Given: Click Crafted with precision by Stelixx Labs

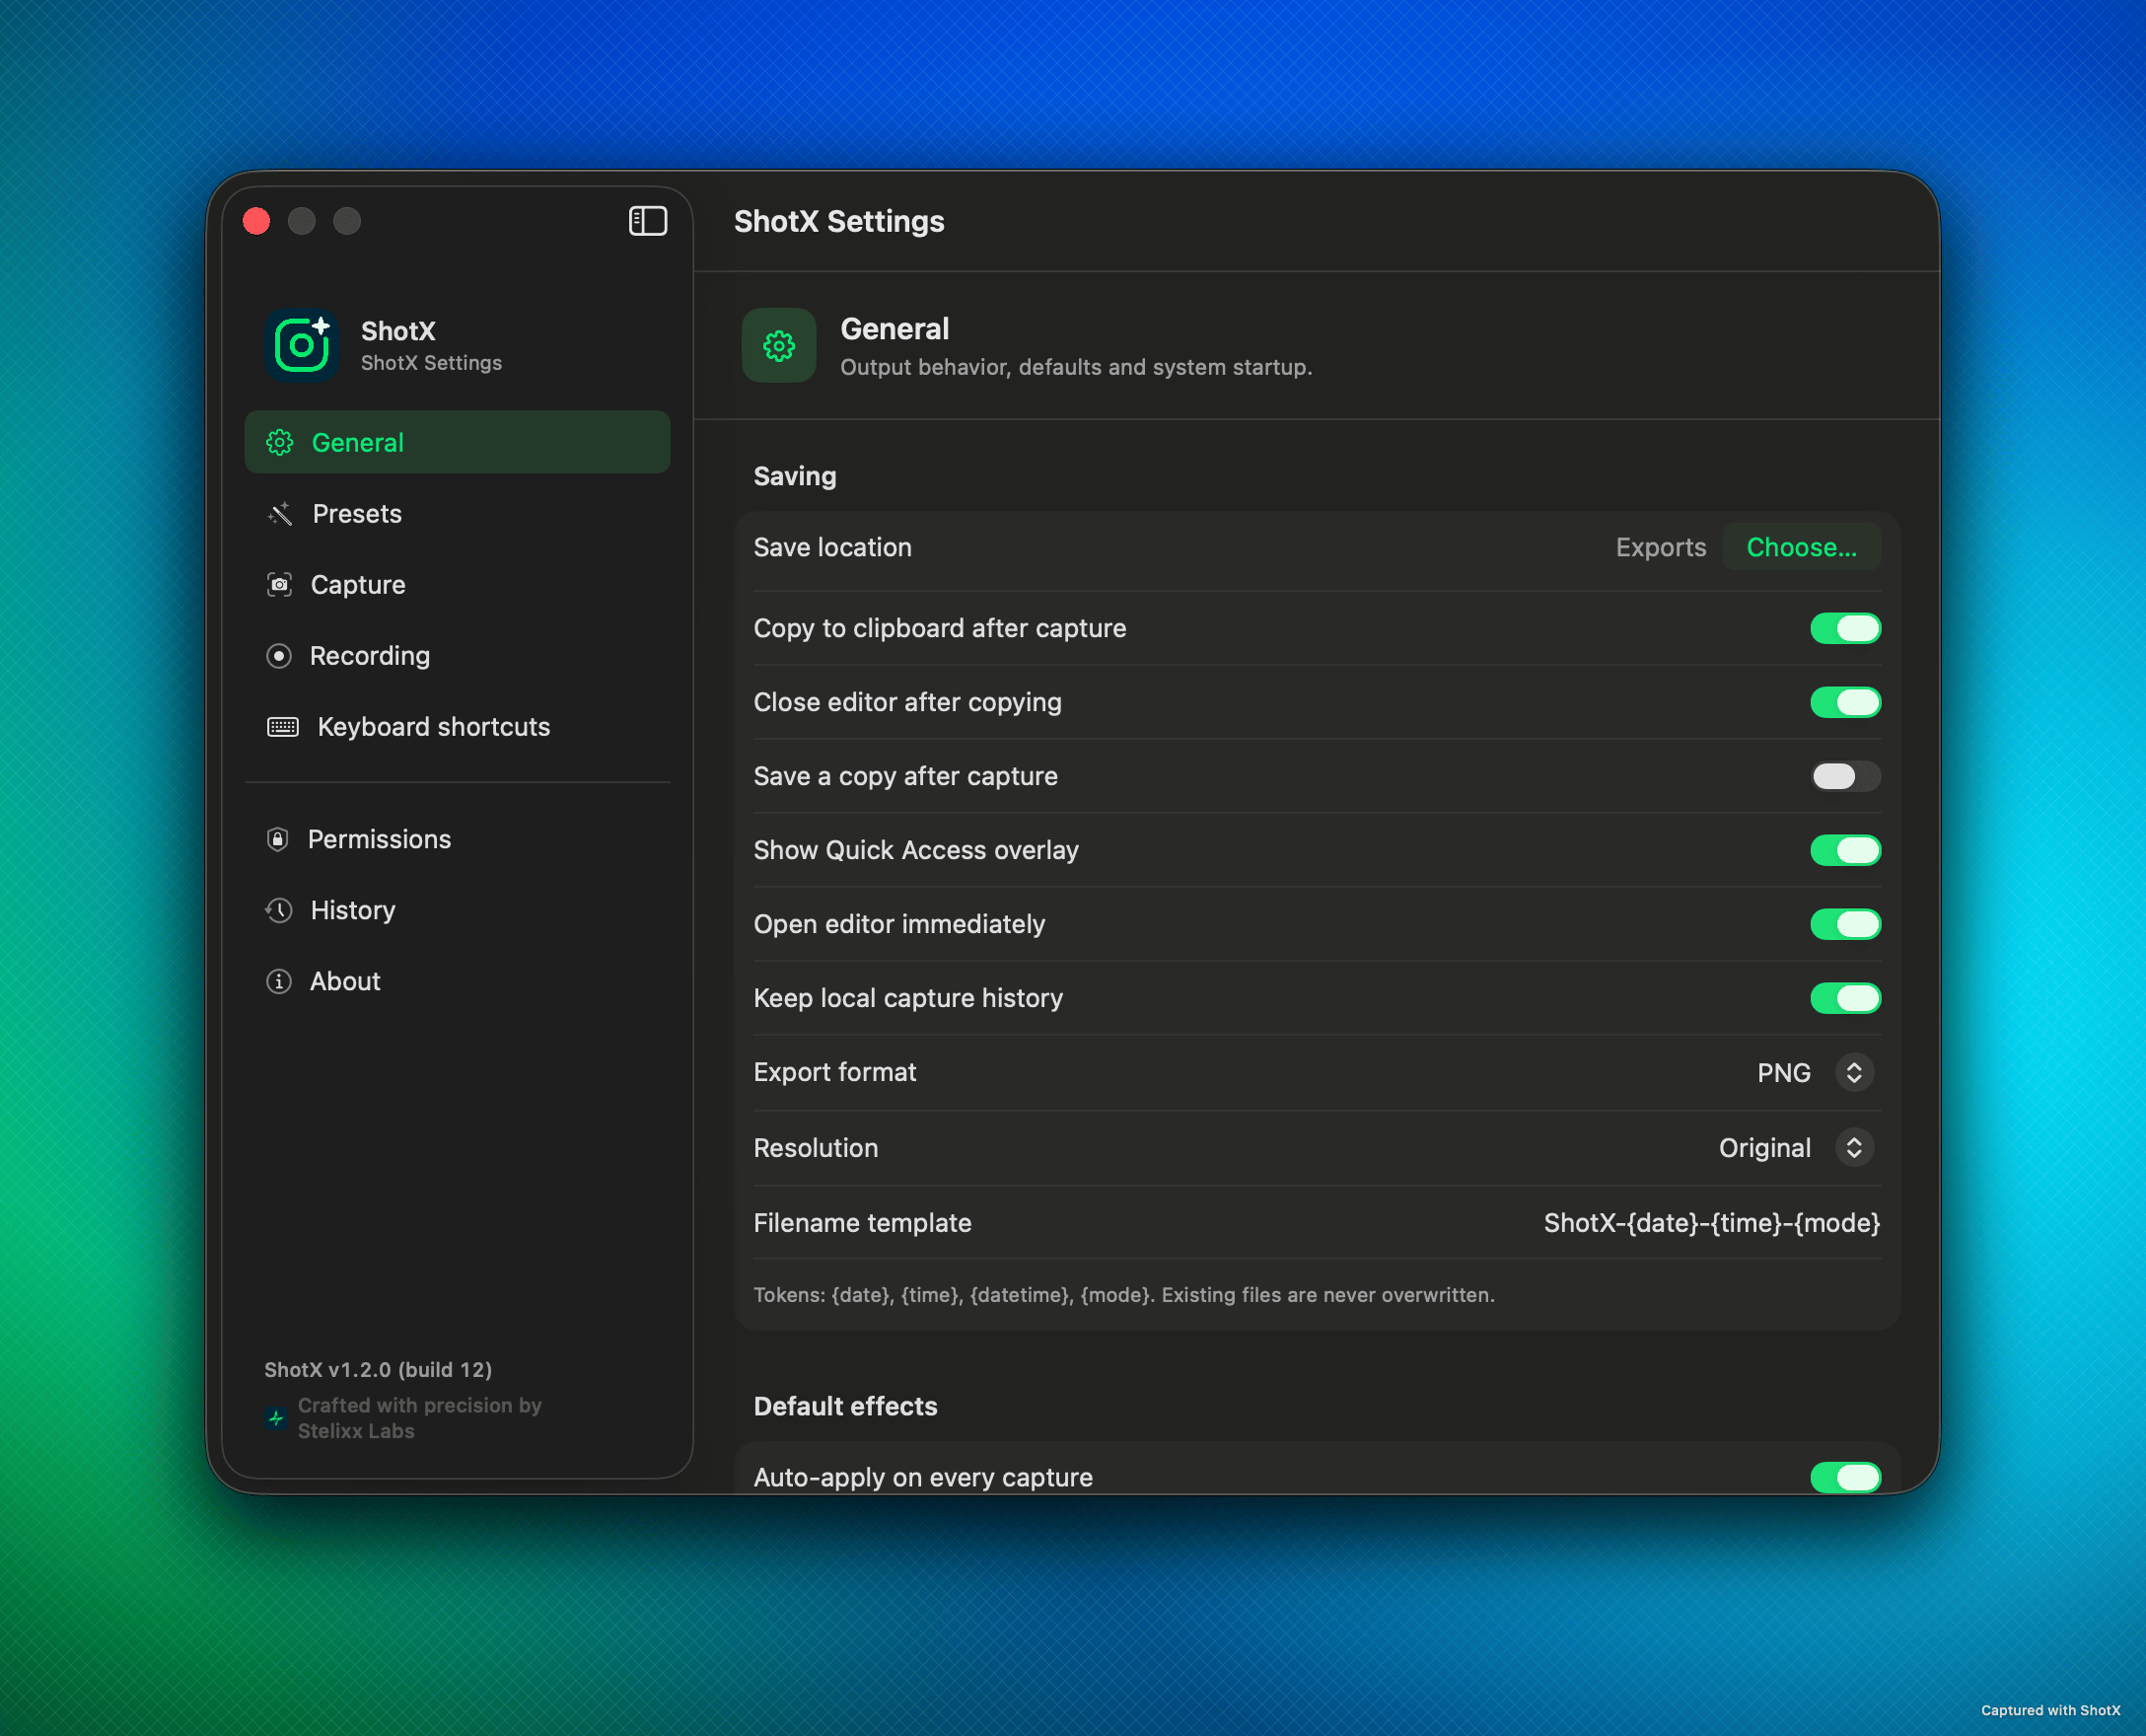Looking at the screenshot, I should point(420,1418).
